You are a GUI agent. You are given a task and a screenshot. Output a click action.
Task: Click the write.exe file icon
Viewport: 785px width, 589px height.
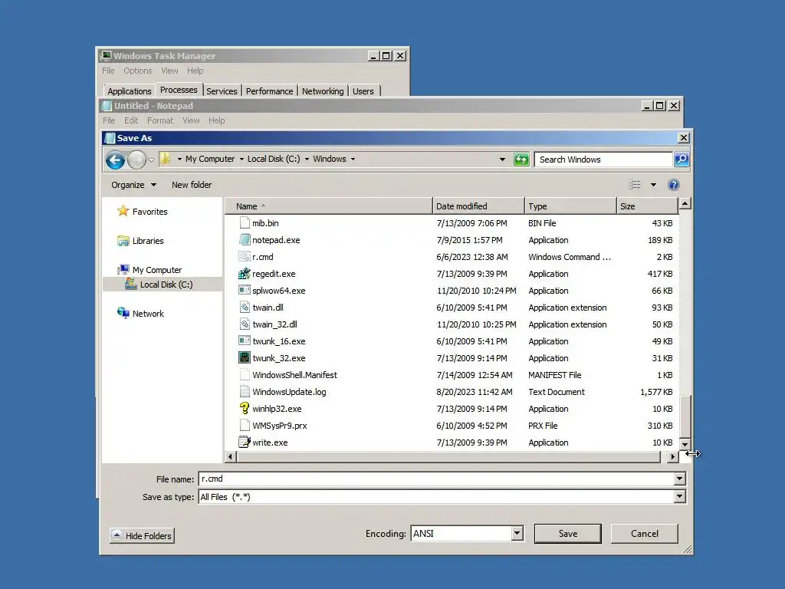(x=245, y=442)
